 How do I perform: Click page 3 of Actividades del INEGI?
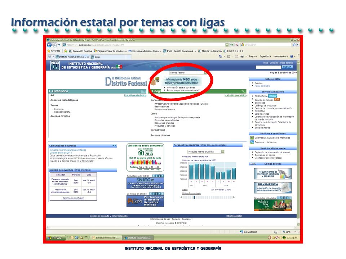[160, 176]
